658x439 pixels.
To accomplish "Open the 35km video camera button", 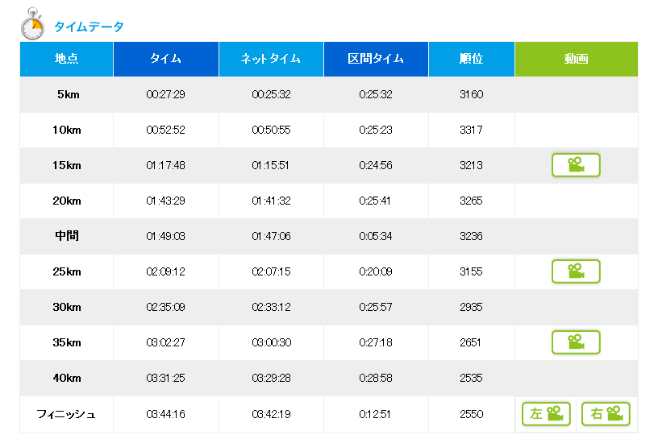I will pyautogui.click(x=576, y=342).
